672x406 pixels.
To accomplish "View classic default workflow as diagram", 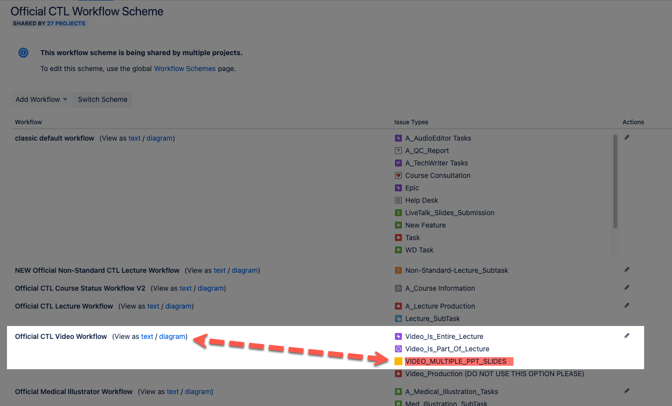I will [160, 138].
